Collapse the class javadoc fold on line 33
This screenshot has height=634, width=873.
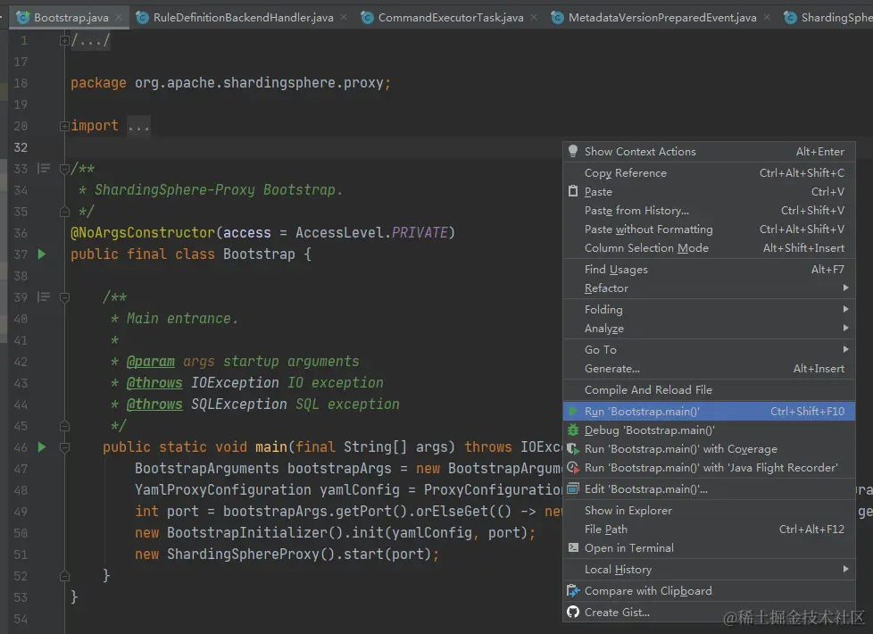coord(64,169)
